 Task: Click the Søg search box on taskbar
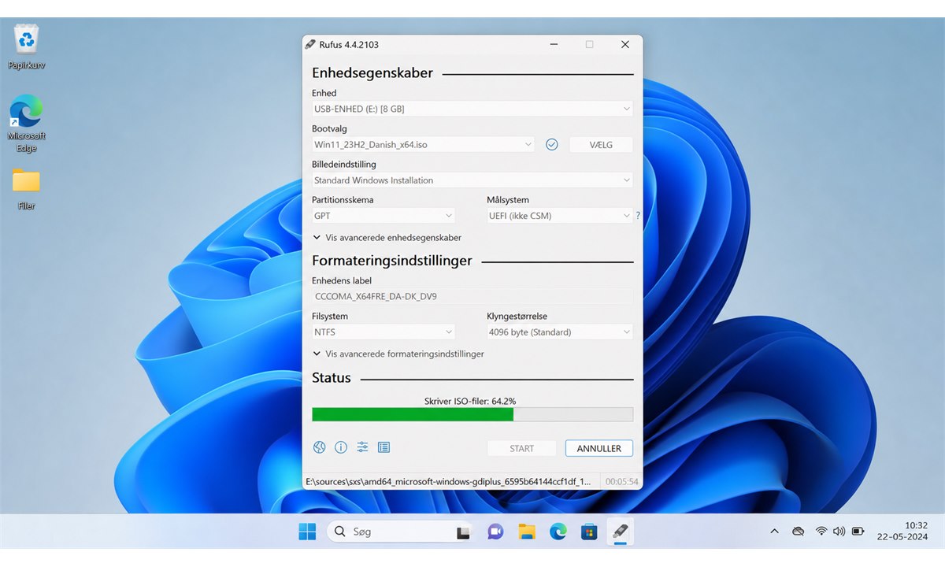(x=401, y=532)
